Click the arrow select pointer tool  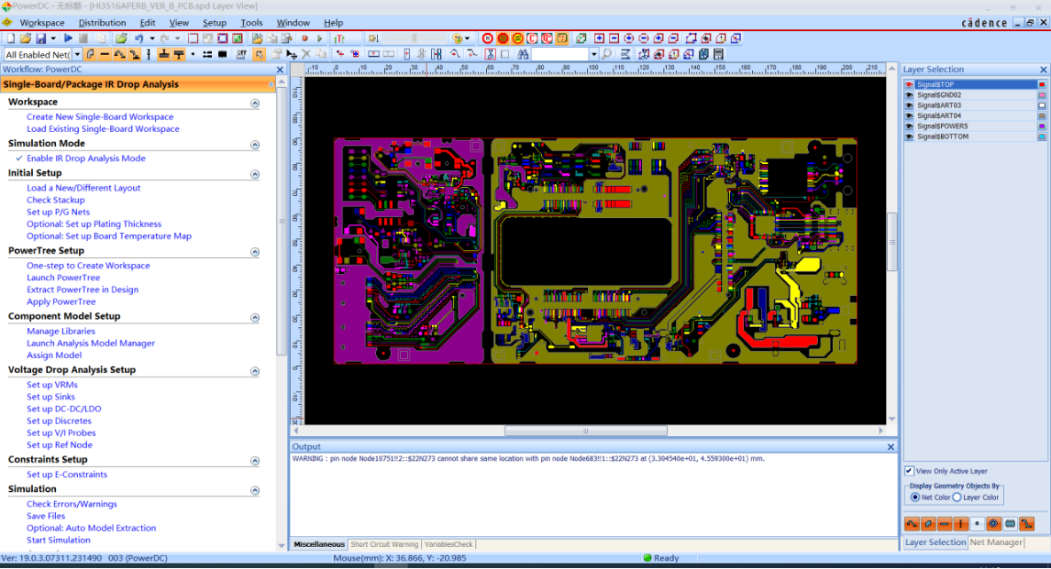[260, 54]
